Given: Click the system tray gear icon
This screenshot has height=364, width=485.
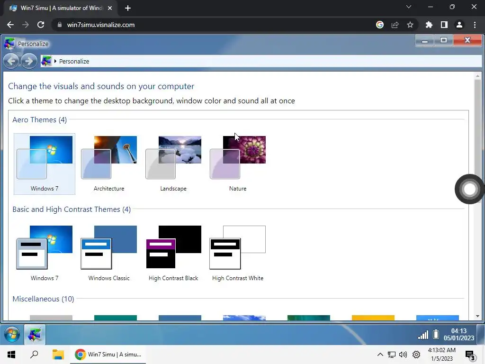Looking at the screenshot, I should pyautogui.click(x=416, y=355).
